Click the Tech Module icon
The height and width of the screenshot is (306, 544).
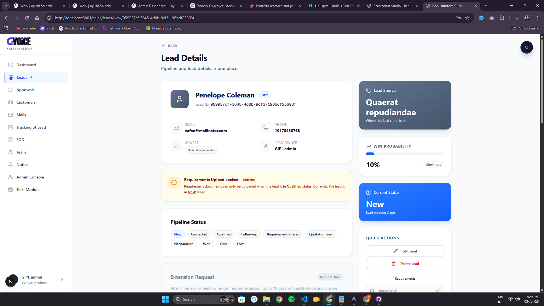pyautogui.click(x=10, y=190)
